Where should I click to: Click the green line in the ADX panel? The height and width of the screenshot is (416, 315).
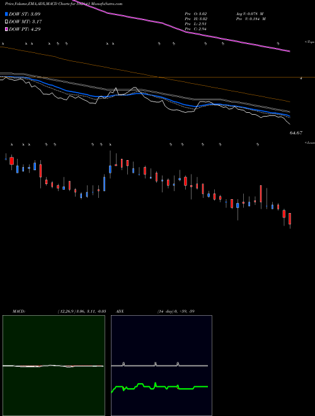coord(159,387)
